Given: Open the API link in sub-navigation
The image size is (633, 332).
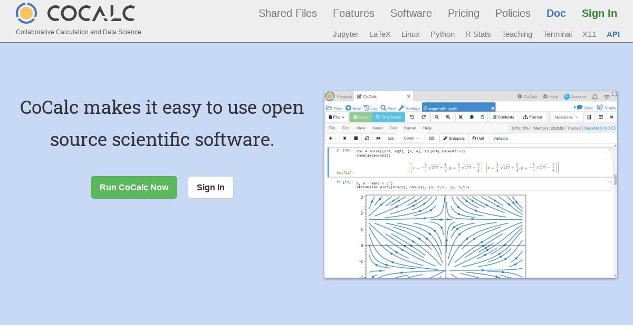Looking at the screenshot, I should click(x=613, y=34).
